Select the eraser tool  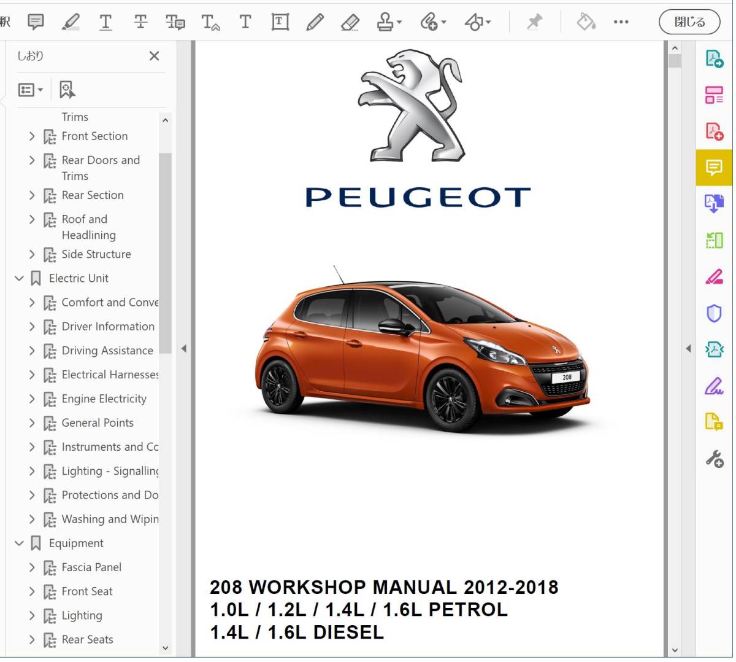(350, 22)
